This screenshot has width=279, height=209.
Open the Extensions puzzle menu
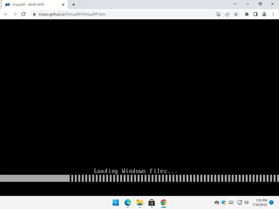tap(247, 14)
